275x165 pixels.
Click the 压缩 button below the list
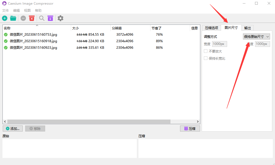point(190,129)
